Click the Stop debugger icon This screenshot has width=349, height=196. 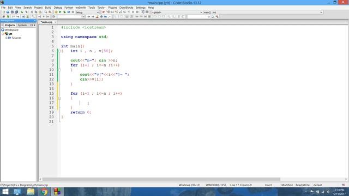pyautogui.click(x=137, y=12)
